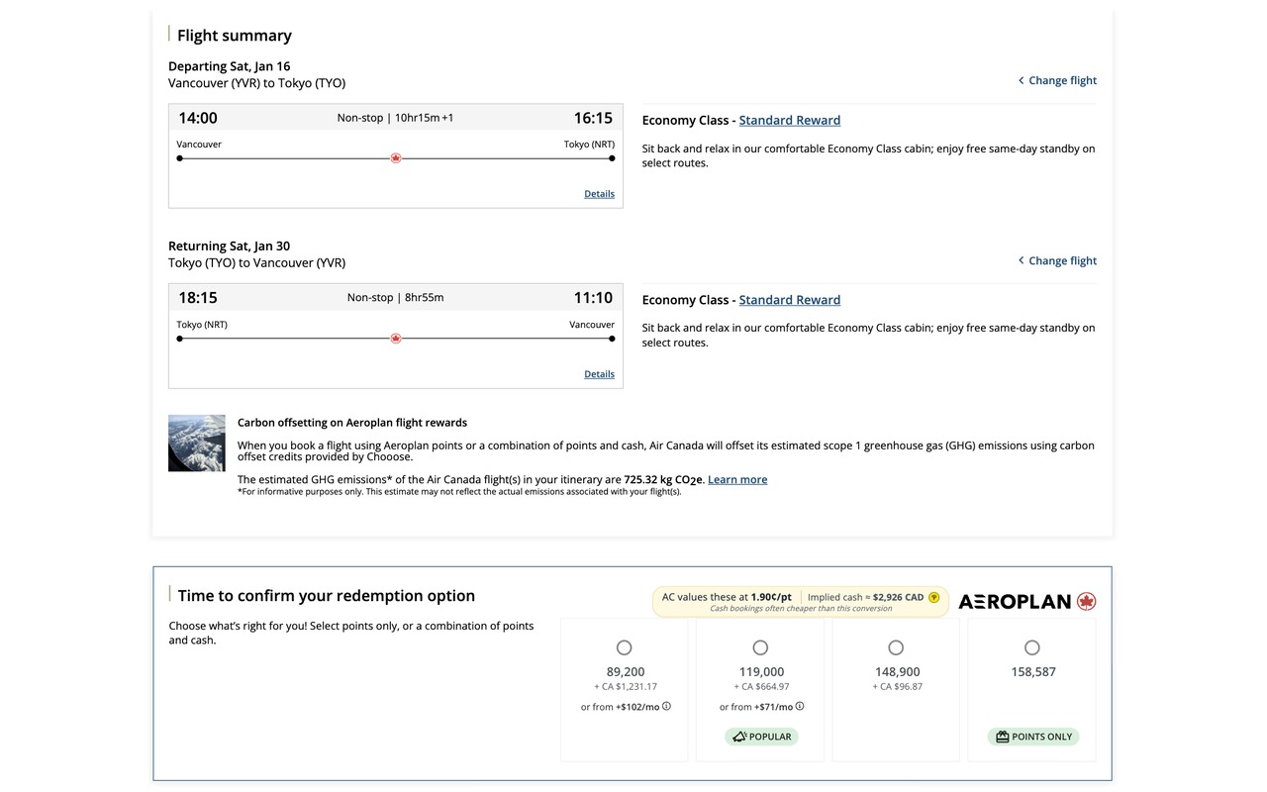The width and height of the screenshot is (1267, 792).
Task: Click the 'Tokyo (NRT)' label on returning flight
Action: (202, 325)
